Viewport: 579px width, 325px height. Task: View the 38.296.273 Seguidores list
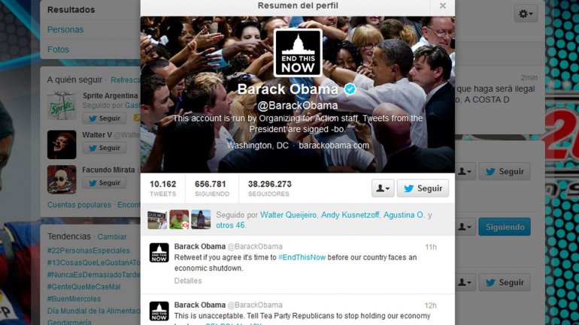(x=269, y=188)
